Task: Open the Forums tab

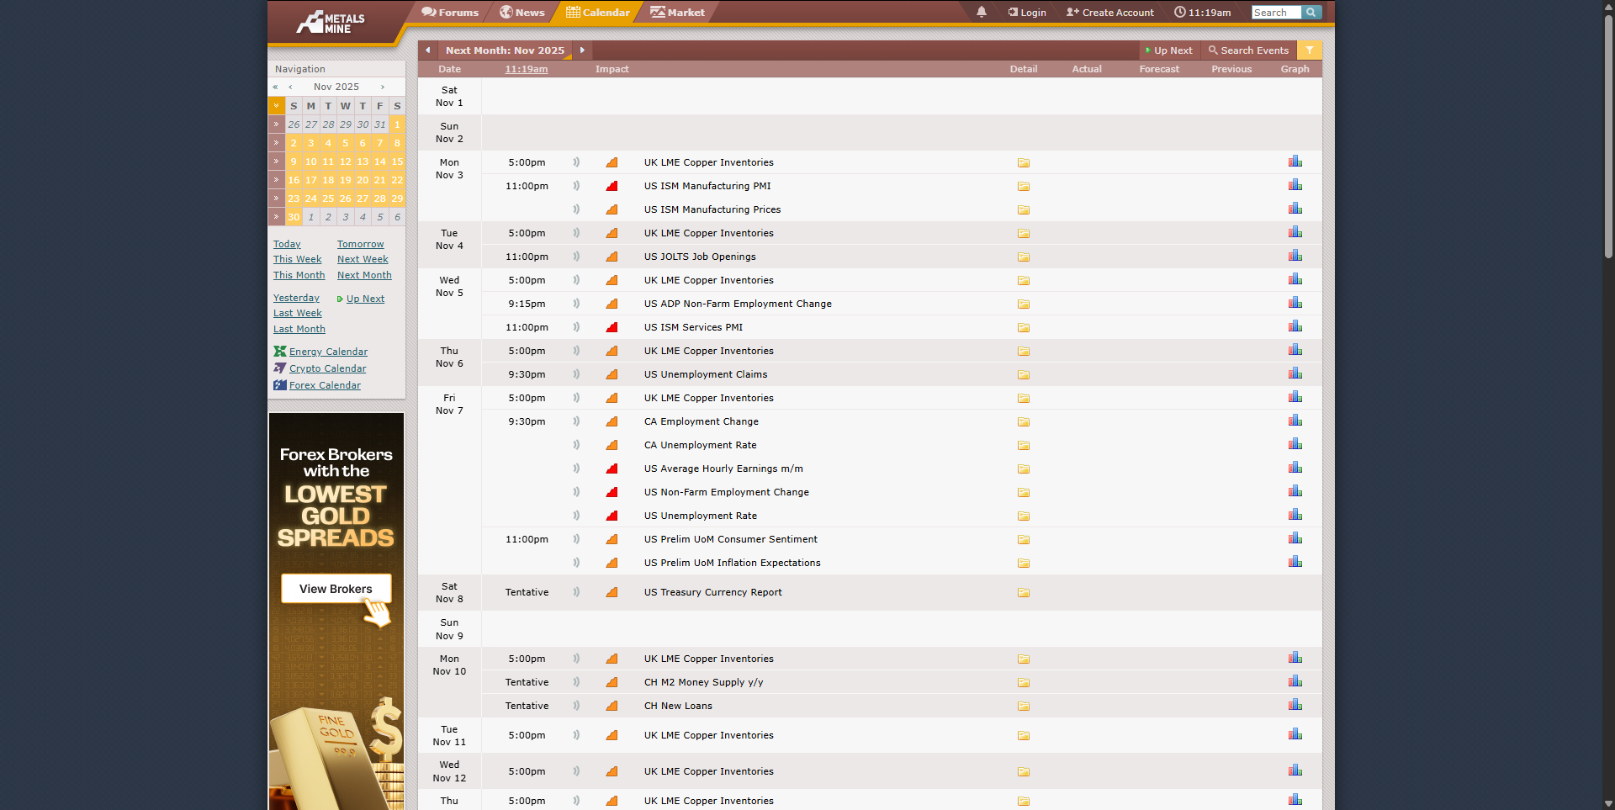Action: 450,13
